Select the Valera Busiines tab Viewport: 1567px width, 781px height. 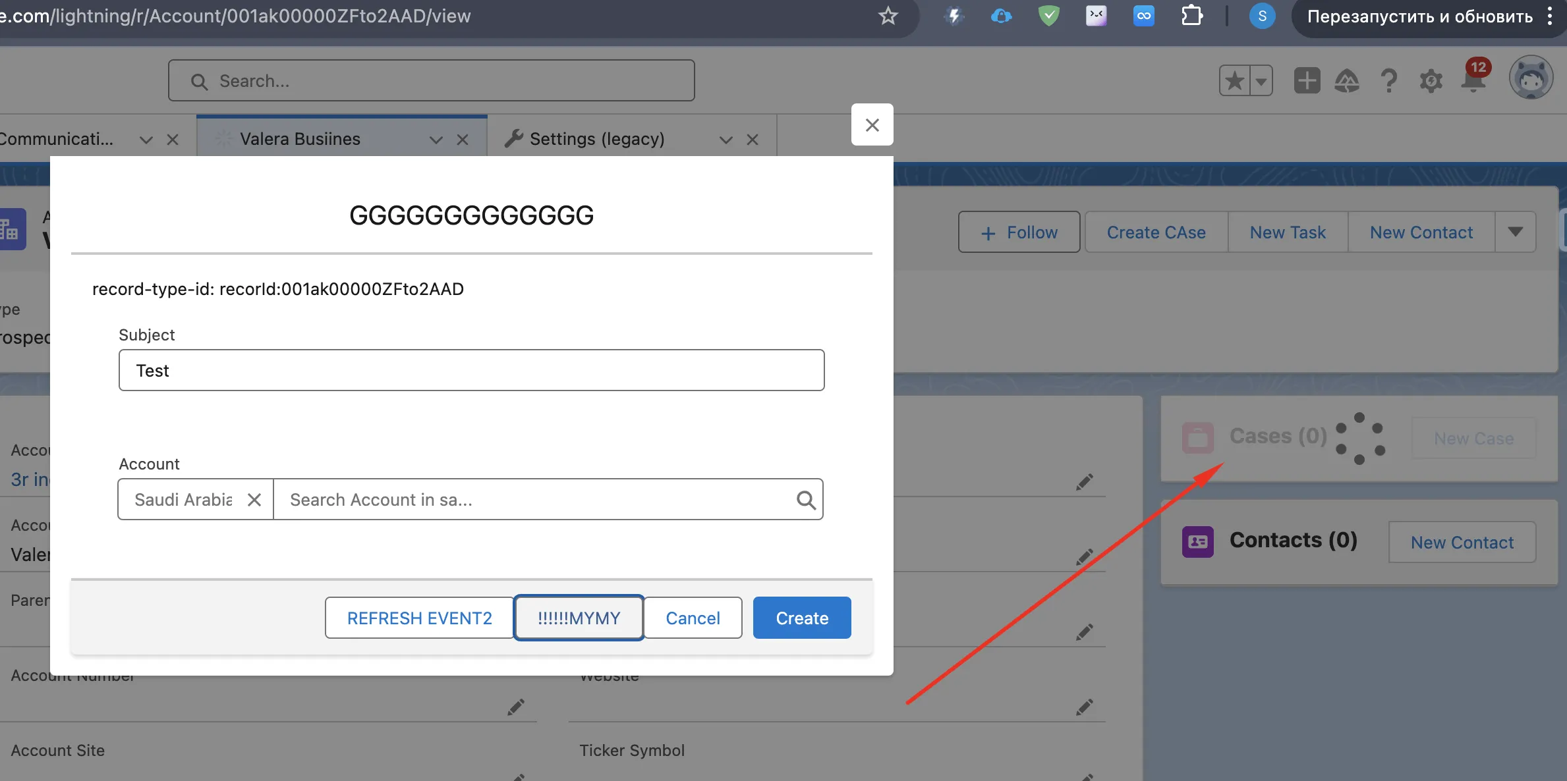pos(300,140)
